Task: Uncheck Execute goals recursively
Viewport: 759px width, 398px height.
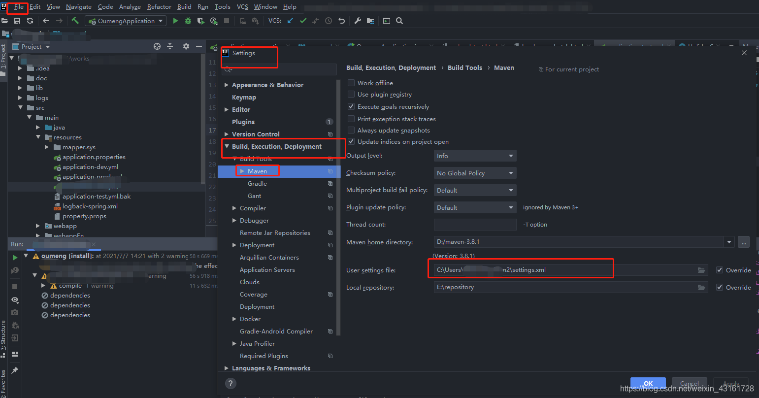Action: 351,106
